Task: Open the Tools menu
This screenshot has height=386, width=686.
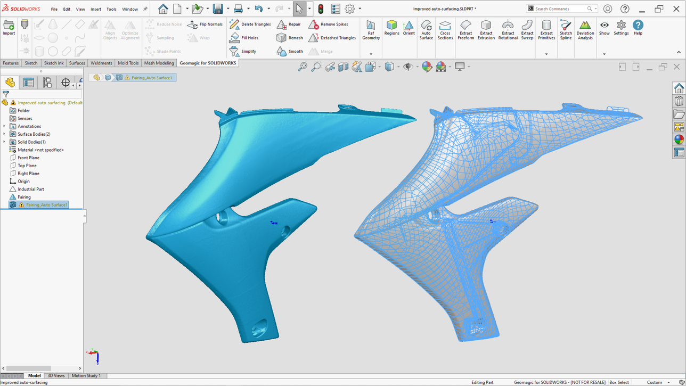Action: click(111, 9)
